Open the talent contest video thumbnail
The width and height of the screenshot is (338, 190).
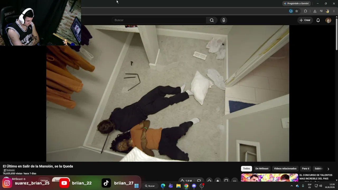pyautogui.click(x=270, y=178)
